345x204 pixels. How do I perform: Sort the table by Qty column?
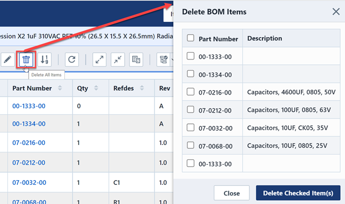pos(96,88)
